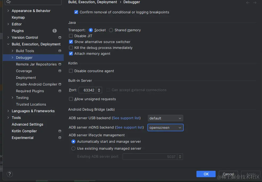Enable Disable coroutine agent checkbox

pyautogui.click(x=71, y=71)
